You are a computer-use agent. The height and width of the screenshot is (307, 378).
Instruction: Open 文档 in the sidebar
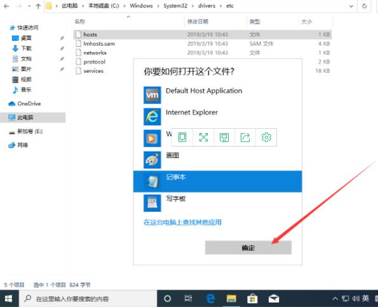[x=22, y=59]
